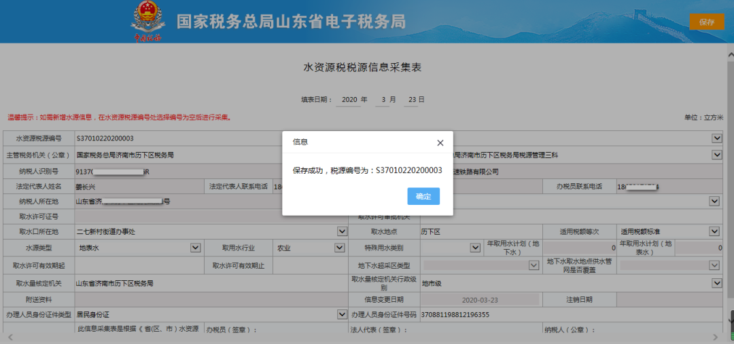Click the 信息变更日期 2020-03-23 field

pyautogui.click(x=481, y=300)
